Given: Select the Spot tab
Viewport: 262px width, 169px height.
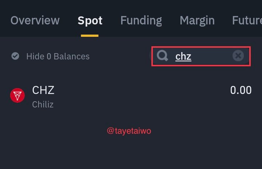Looking at the screenshot, I should click(x=90, y=21).
